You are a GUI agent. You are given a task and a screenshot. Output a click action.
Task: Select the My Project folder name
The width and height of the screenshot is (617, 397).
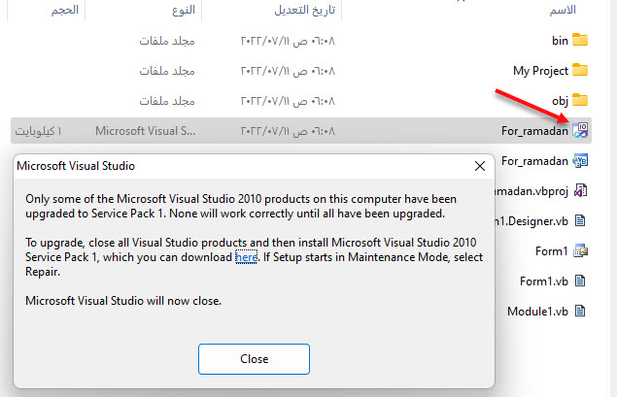point(539,70)
